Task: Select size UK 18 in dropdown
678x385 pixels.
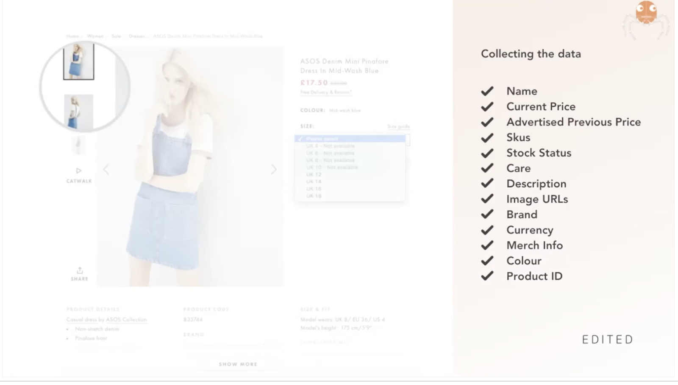Action: tap(314, 196)
